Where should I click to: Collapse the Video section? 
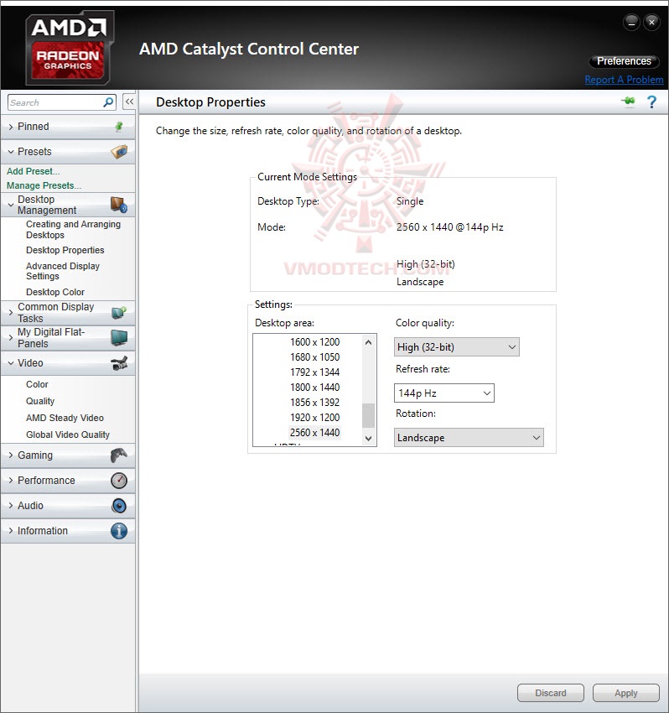coord(11,363)
